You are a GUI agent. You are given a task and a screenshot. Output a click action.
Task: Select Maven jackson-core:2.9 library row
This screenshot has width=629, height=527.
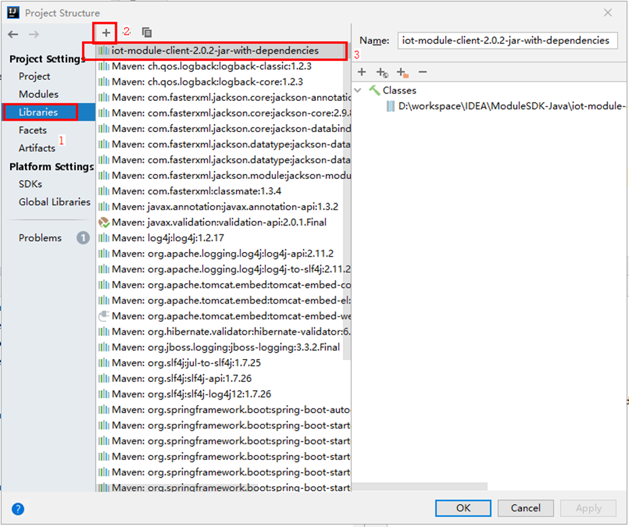click(x=224, y=113)
